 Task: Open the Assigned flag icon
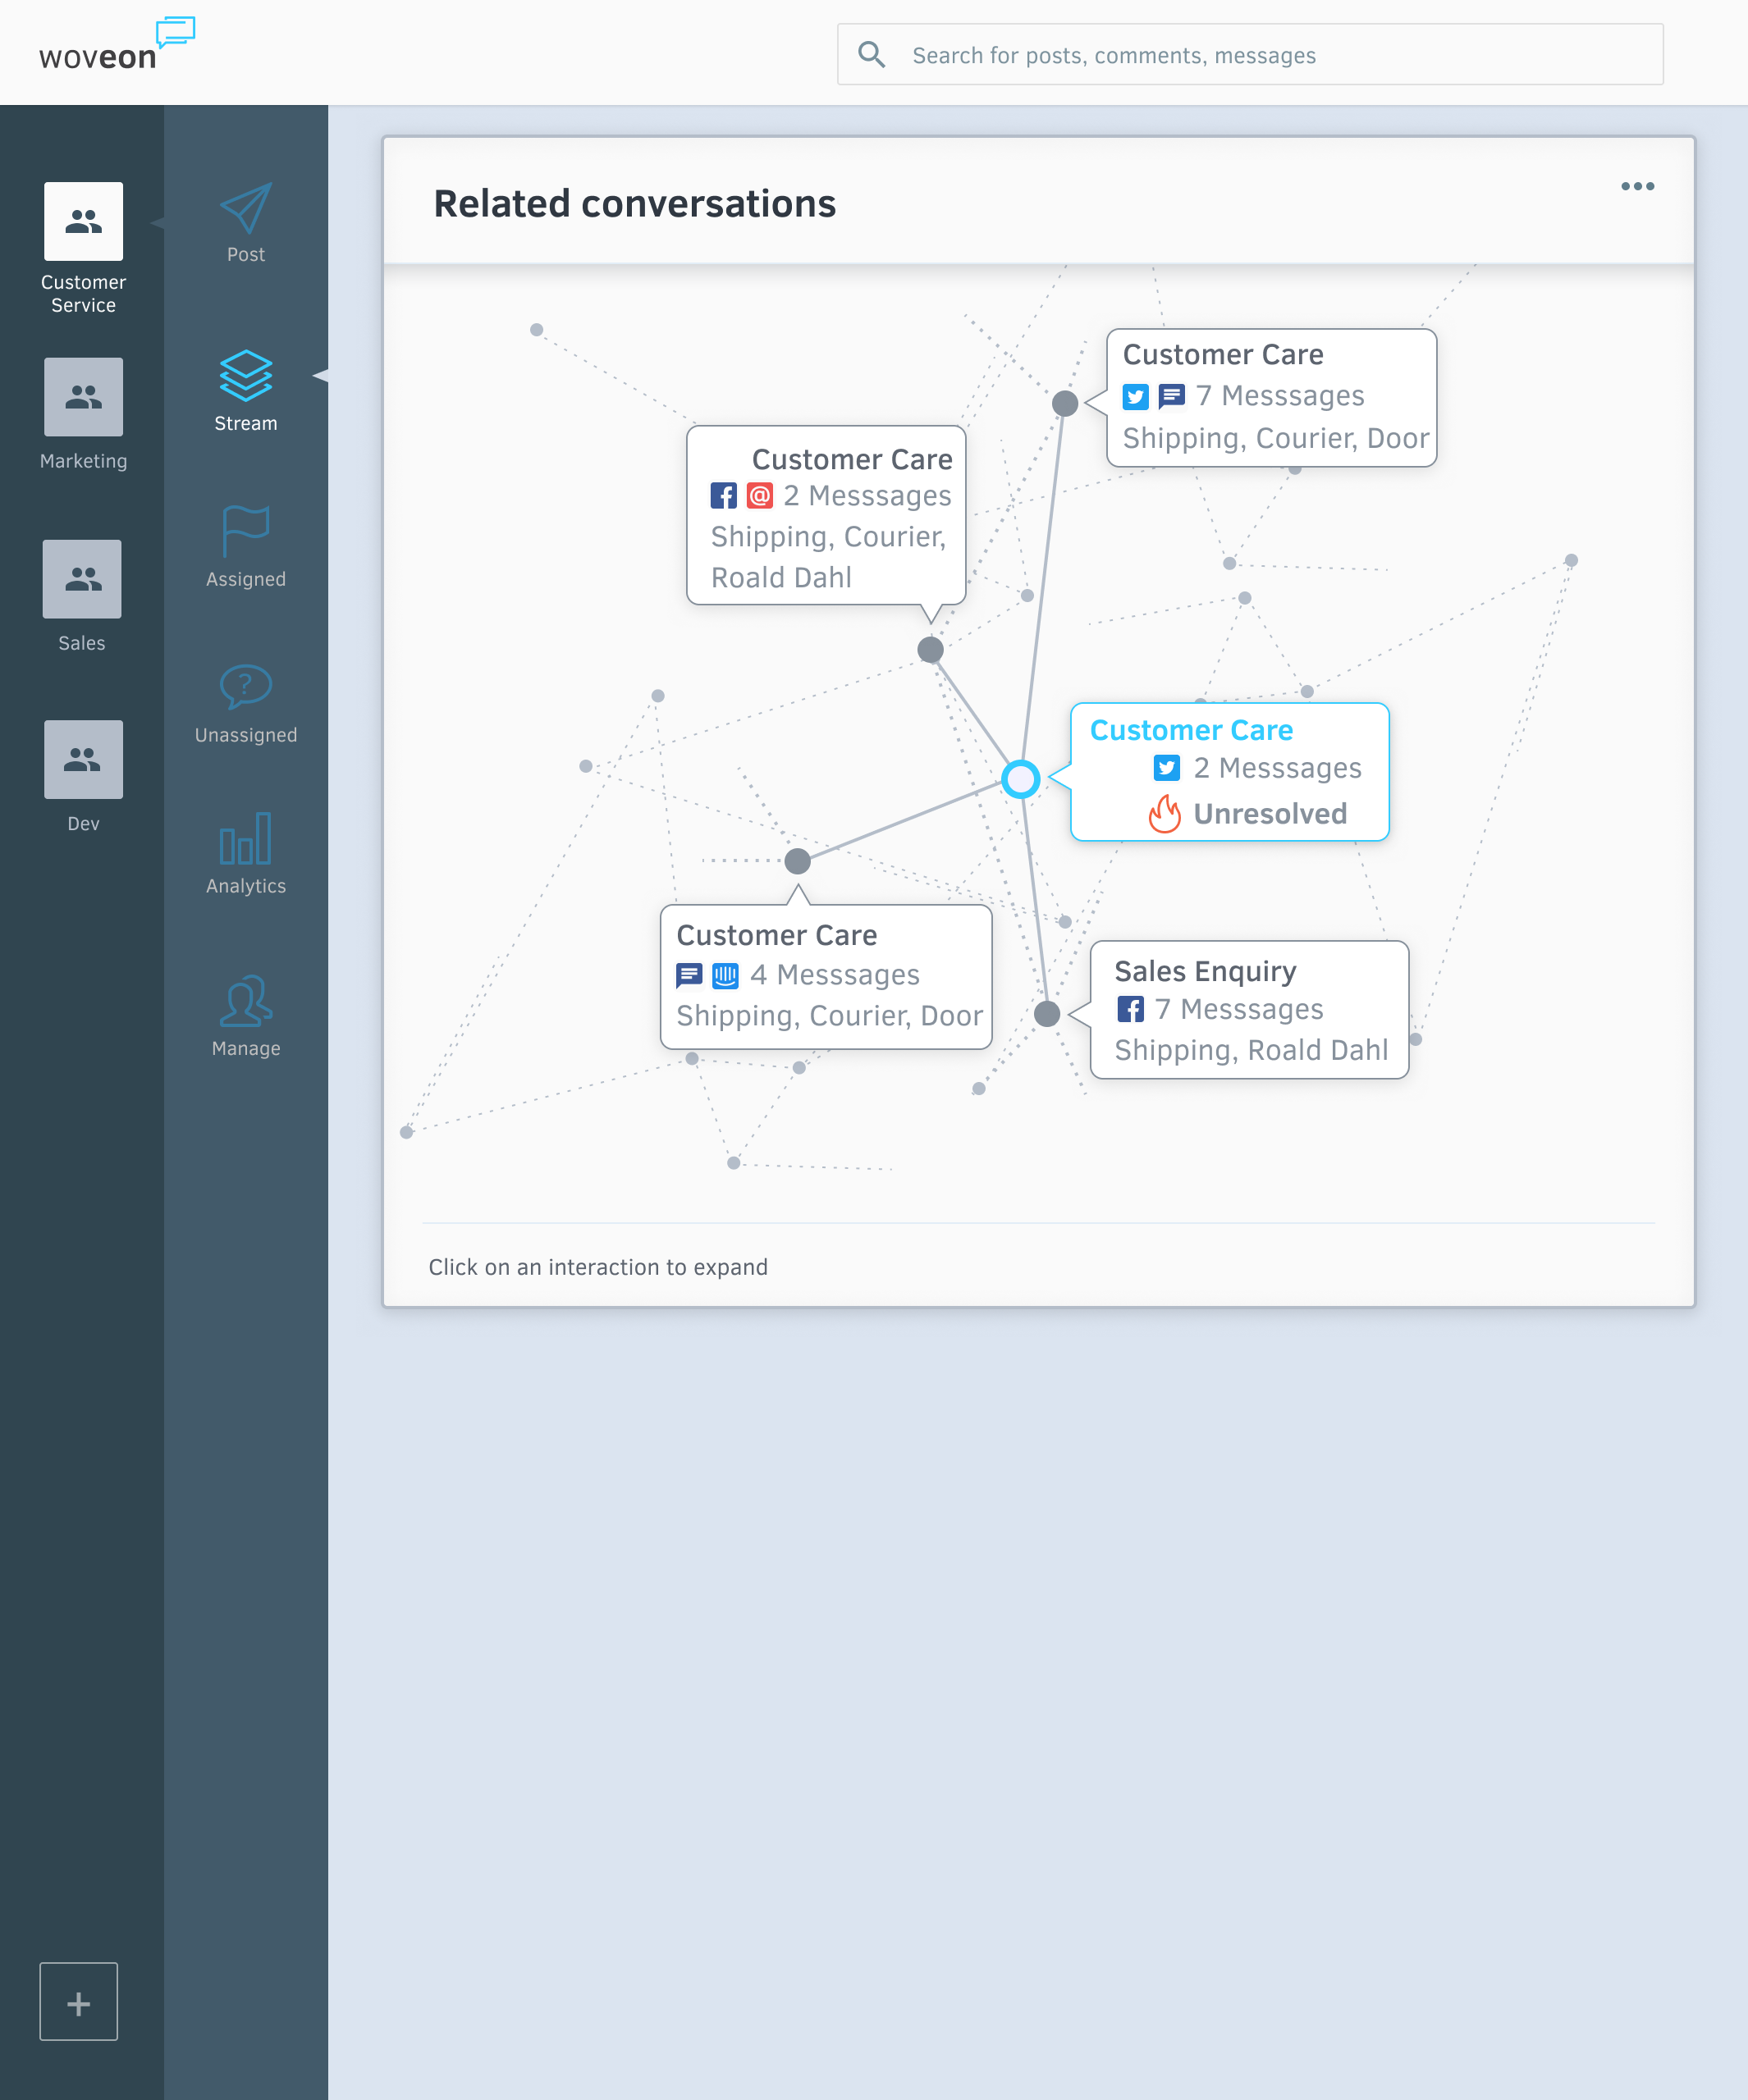pos(245,531)
